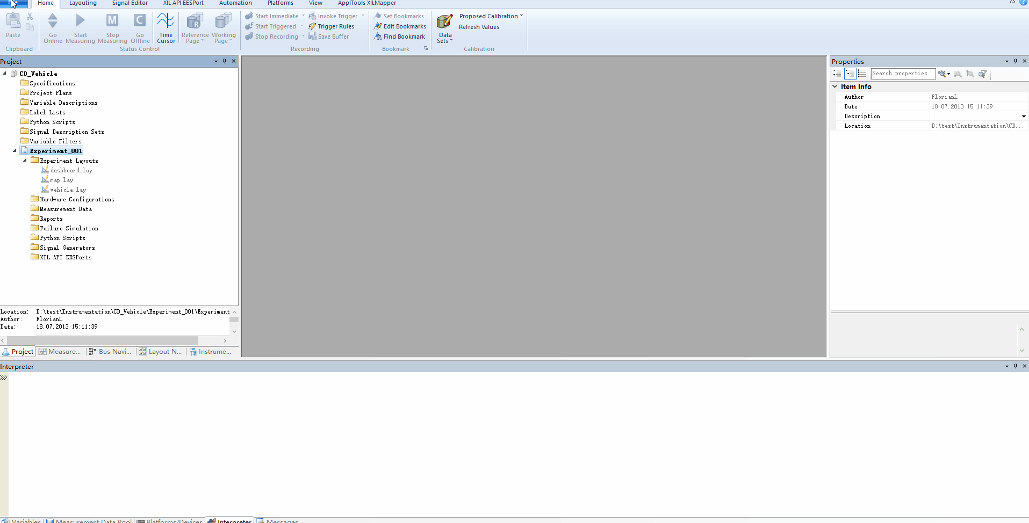Viewport: 1029px width, 523px height.
Task: Click Refresh Values
Action: 479,27
